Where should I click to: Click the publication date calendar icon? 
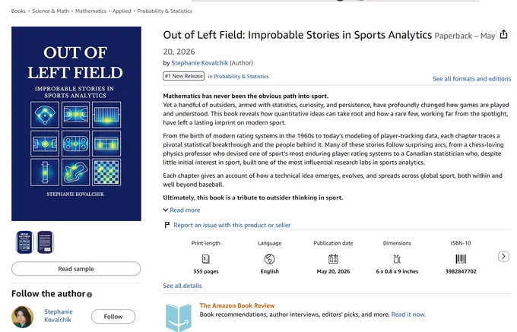tap(333, 259)
